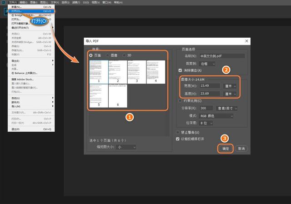
Task: Close the 导入 PDF dialog
Action: pyautogui.click(x=246, y=41)
